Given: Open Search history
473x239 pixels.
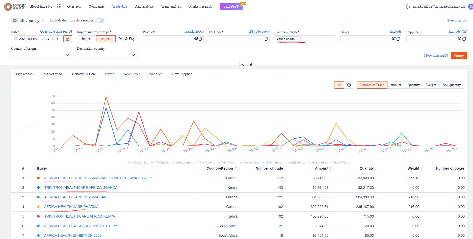Looking at the screenshot, I should pos(457,20).
